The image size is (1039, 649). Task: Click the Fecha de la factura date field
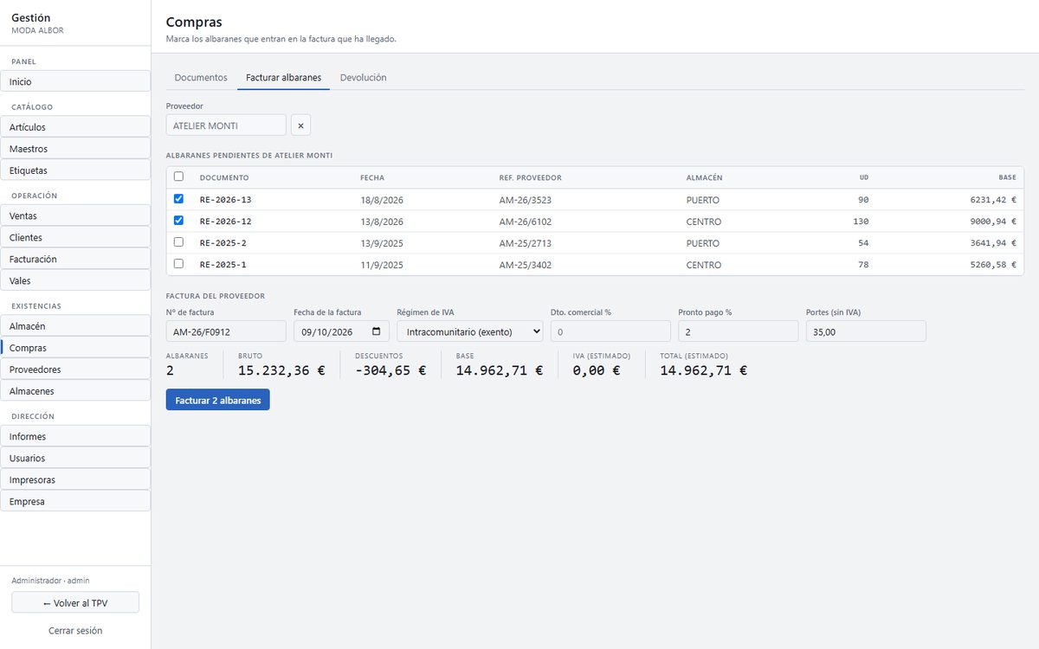pyautogui.click(x=341, y=331)
